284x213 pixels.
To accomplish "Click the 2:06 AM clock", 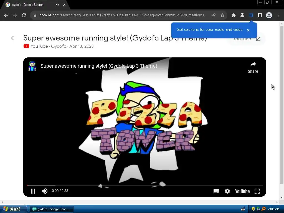I will click(x=274, y=209).
